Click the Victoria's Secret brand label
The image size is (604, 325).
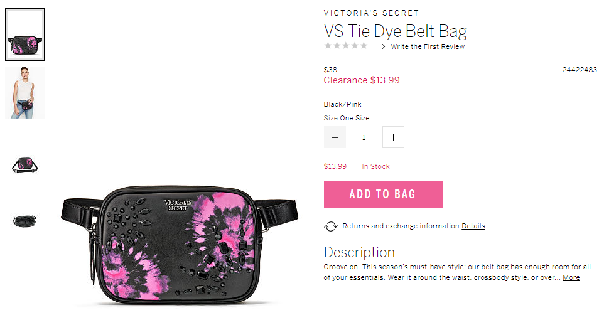click(x=371, y=13)
